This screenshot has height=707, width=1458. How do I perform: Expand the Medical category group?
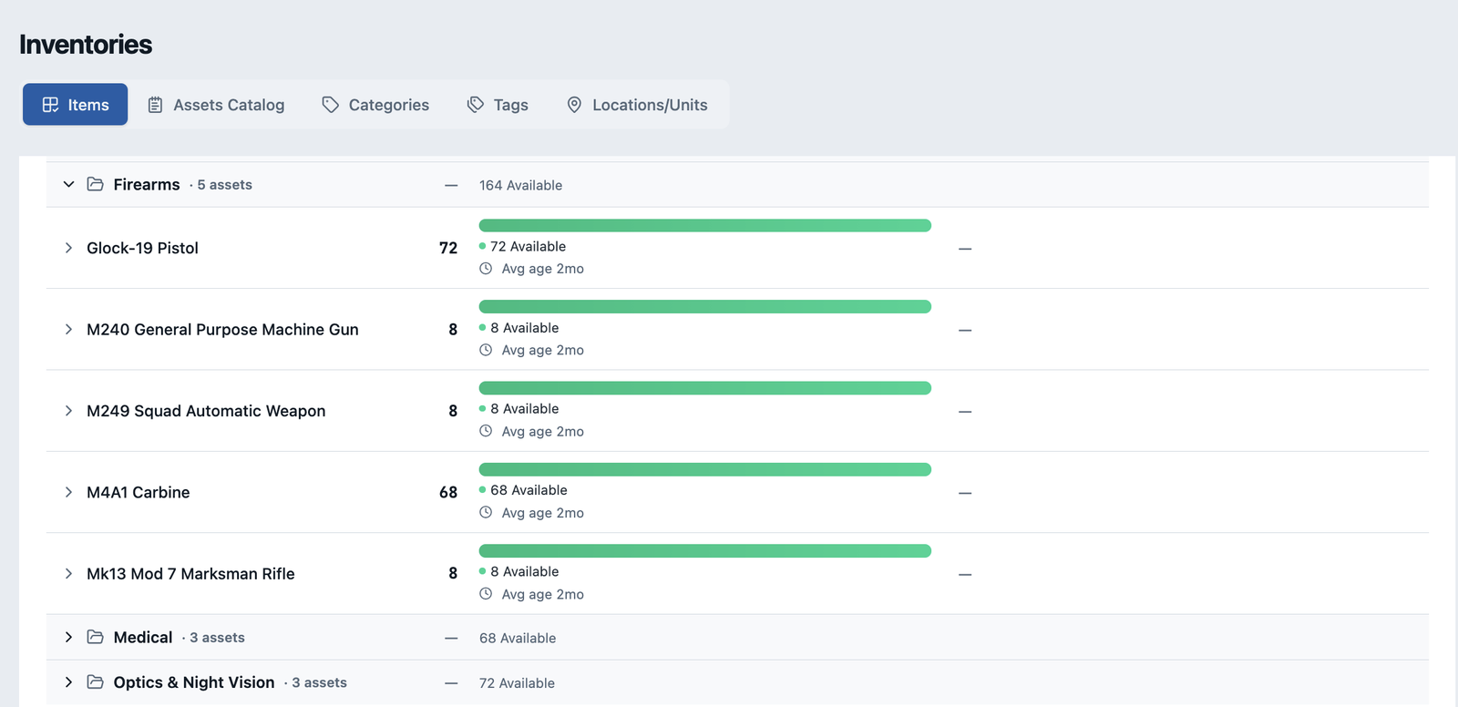pos(68,637)
